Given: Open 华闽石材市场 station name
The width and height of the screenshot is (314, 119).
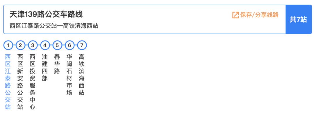Looking at the screenshot, I should point(69,75).
